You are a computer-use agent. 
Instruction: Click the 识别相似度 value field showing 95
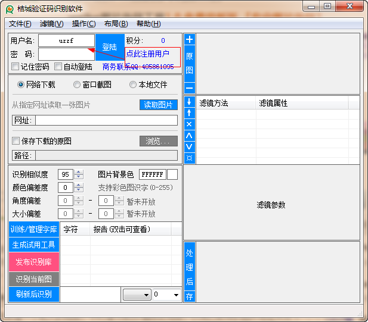coord(66,174)
